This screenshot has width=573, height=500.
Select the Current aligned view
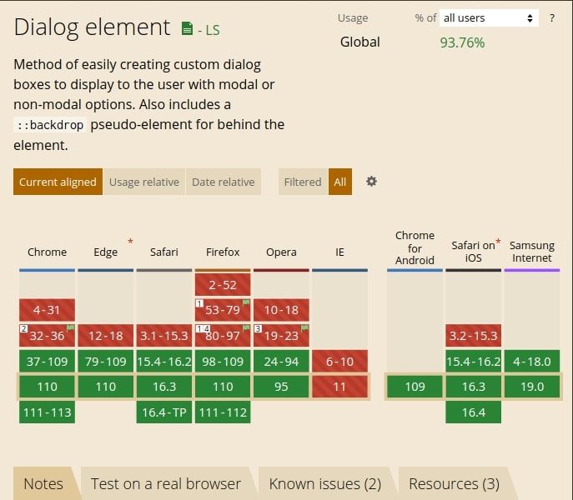click(58, 182)
